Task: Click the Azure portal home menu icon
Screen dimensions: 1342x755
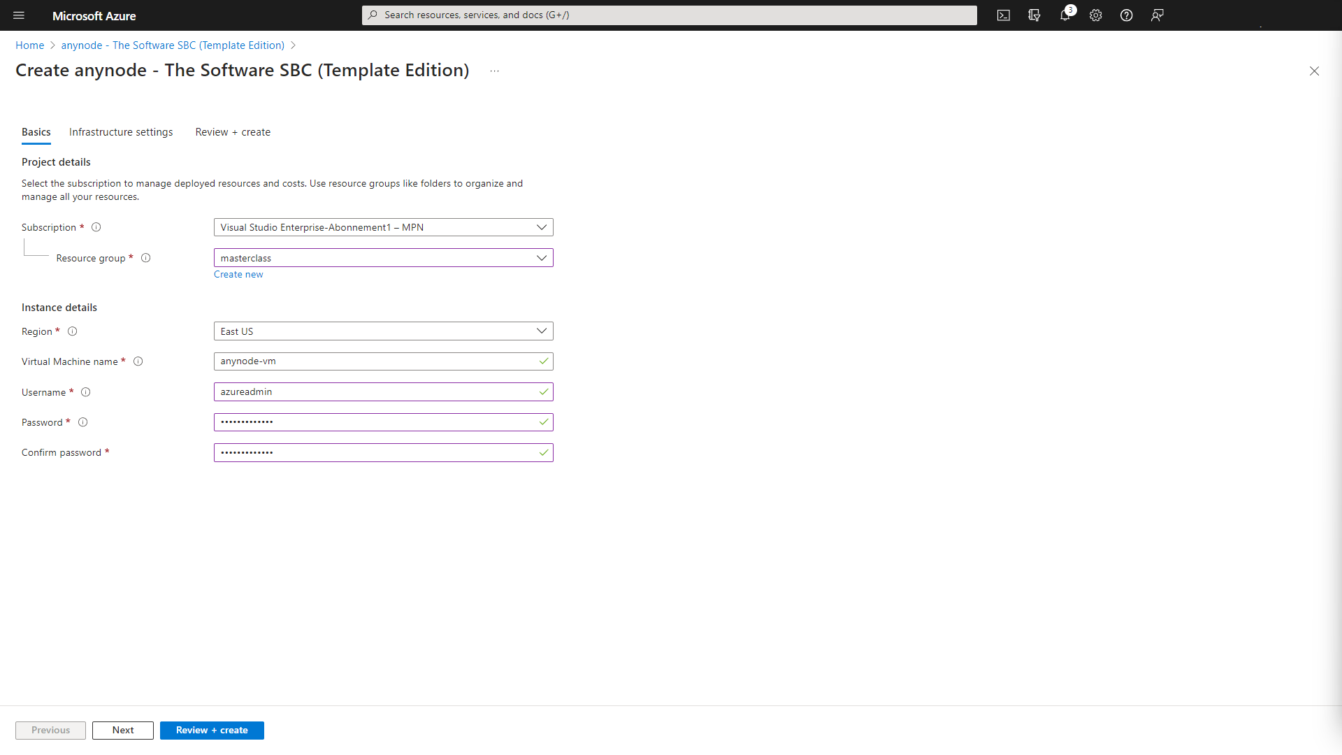Action: (x=18, y=15)
